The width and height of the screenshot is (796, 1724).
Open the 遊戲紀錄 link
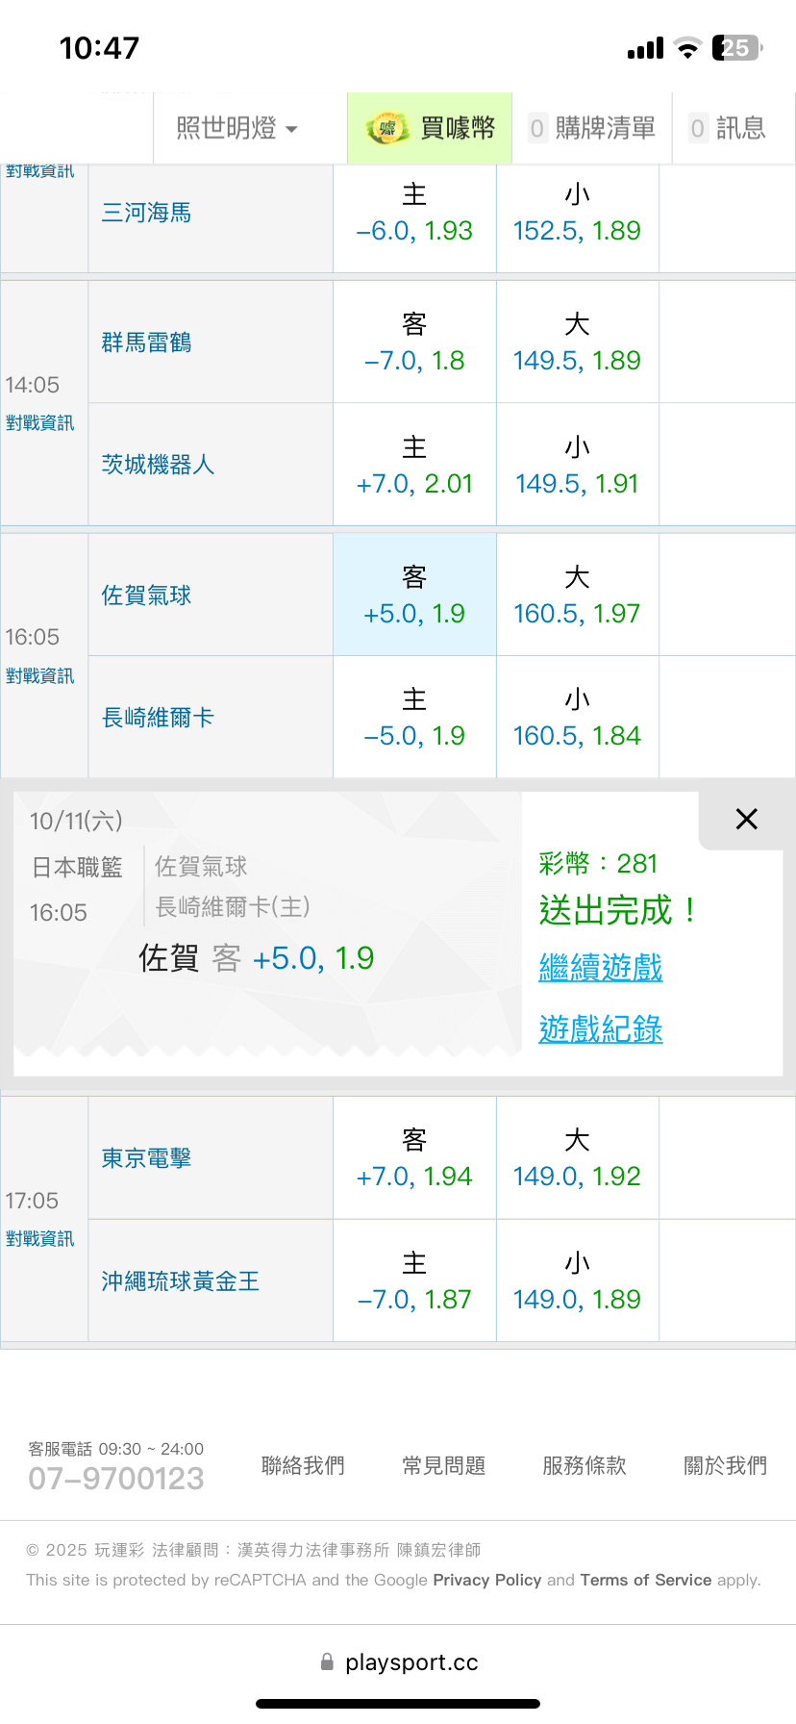point(601,1029)
